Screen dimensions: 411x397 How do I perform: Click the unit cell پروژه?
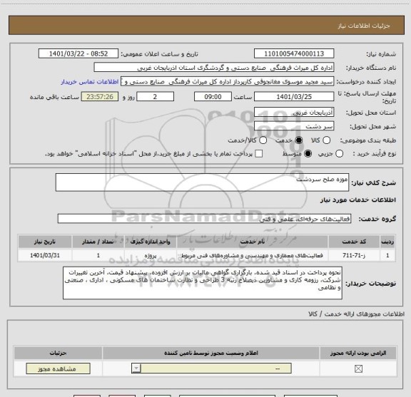click(150, 255)
